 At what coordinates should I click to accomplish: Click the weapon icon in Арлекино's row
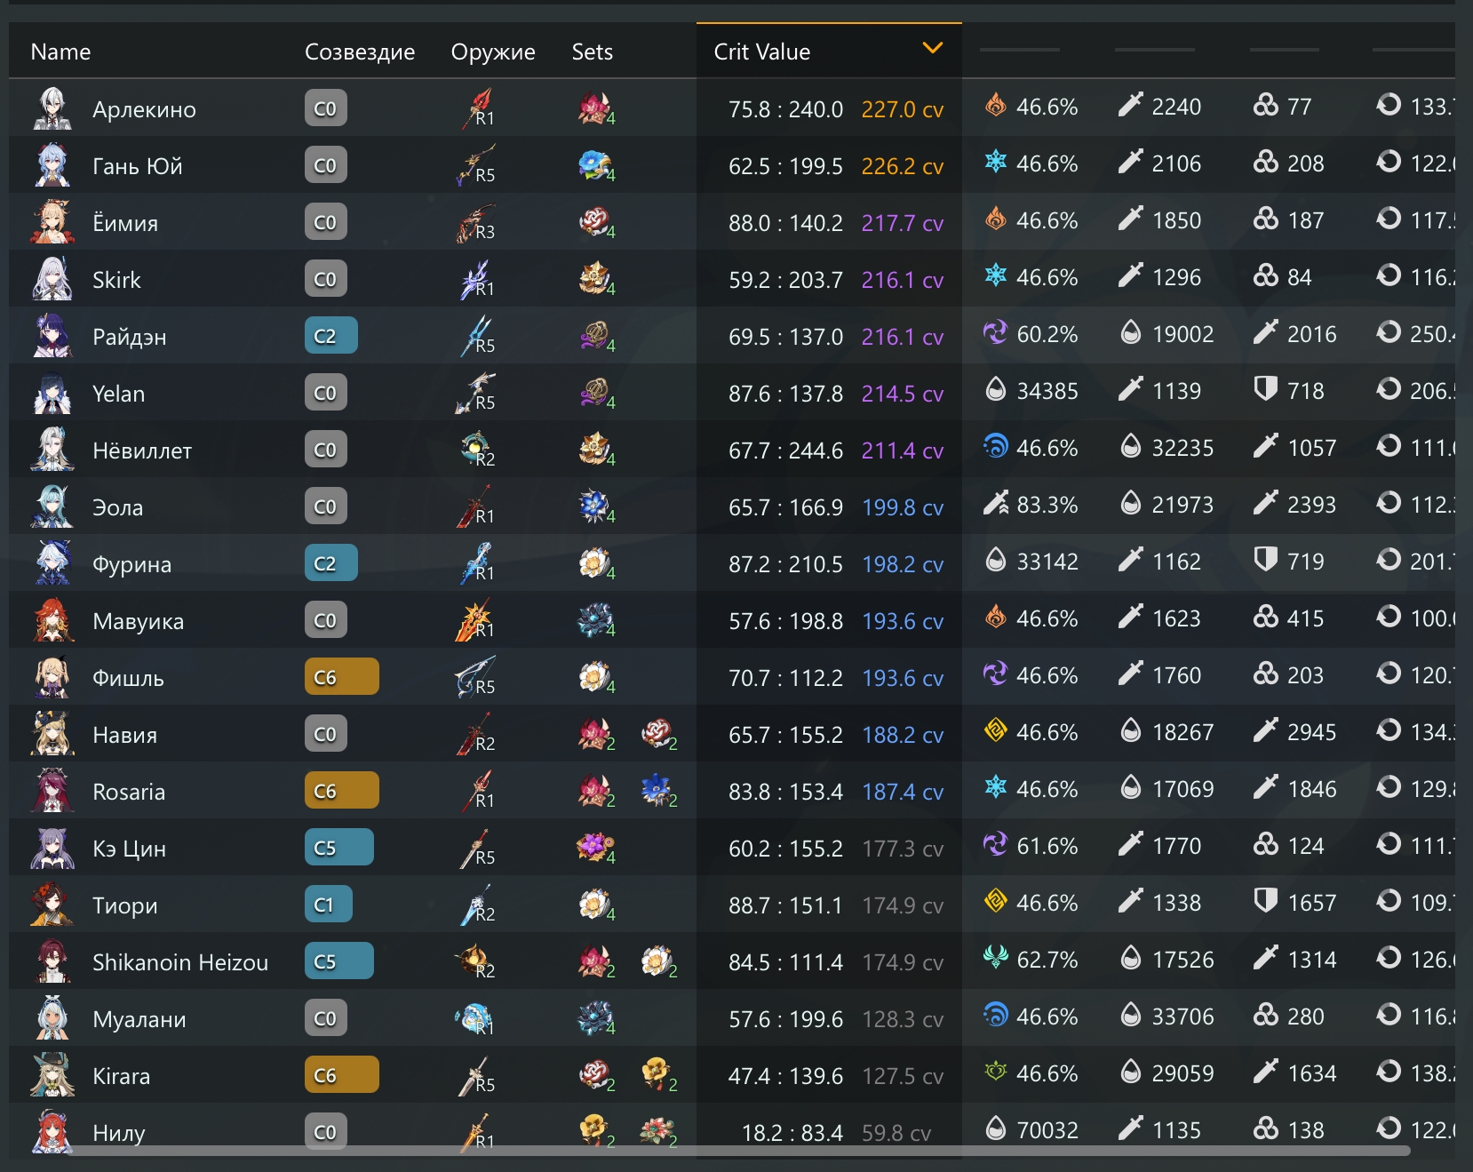tap(477, 108)
